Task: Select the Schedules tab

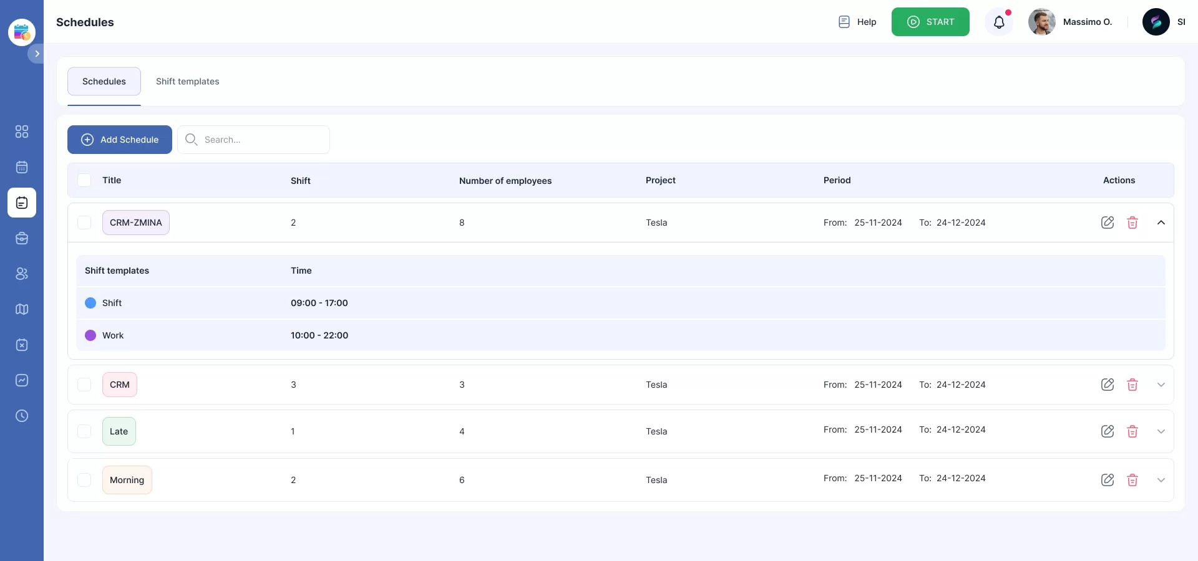Action: (x=104, y=82)
